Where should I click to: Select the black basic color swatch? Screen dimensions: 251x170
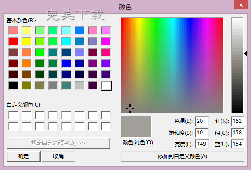pyautogui.click(x=13, y=86)
